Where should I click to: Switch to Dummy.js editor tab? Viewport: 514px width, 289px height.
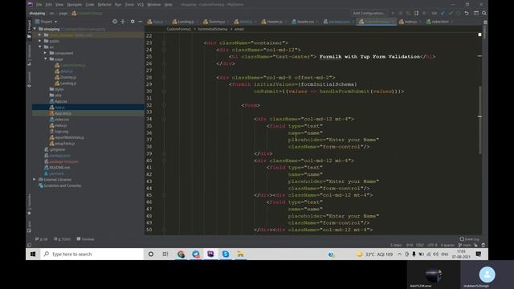click(x=216, y=22)
